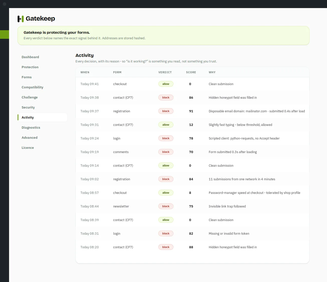Click the block badge on the newsletter row
The image size is (327, 282).
click(x=166, y=206)
